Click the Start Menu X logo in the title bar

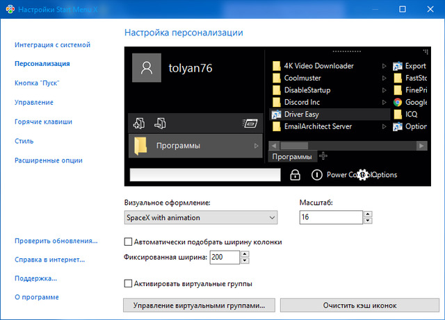pyautogui.click(x=10, y=9)
